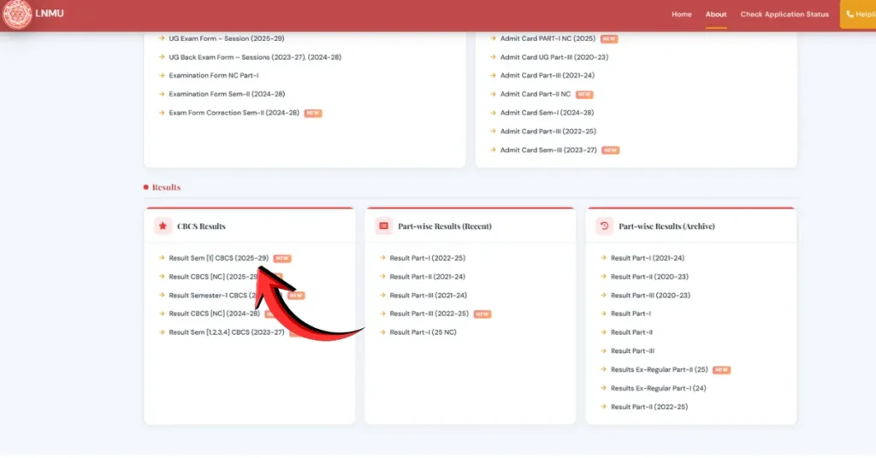The image size is (876, 458).
Task: Click the arrow bullet before Result Sem [1] CBCS (2025-29)
Action: pyautogui.click(x=162, y=258)
